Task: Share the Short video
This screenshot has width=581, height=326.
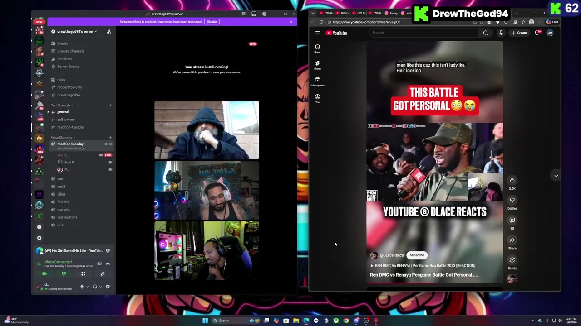Action: click(512, 240)
